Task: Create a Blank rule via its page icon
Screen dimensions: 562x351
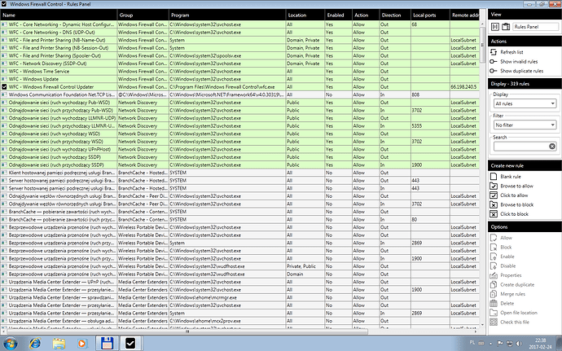Action: click(494, 177)
